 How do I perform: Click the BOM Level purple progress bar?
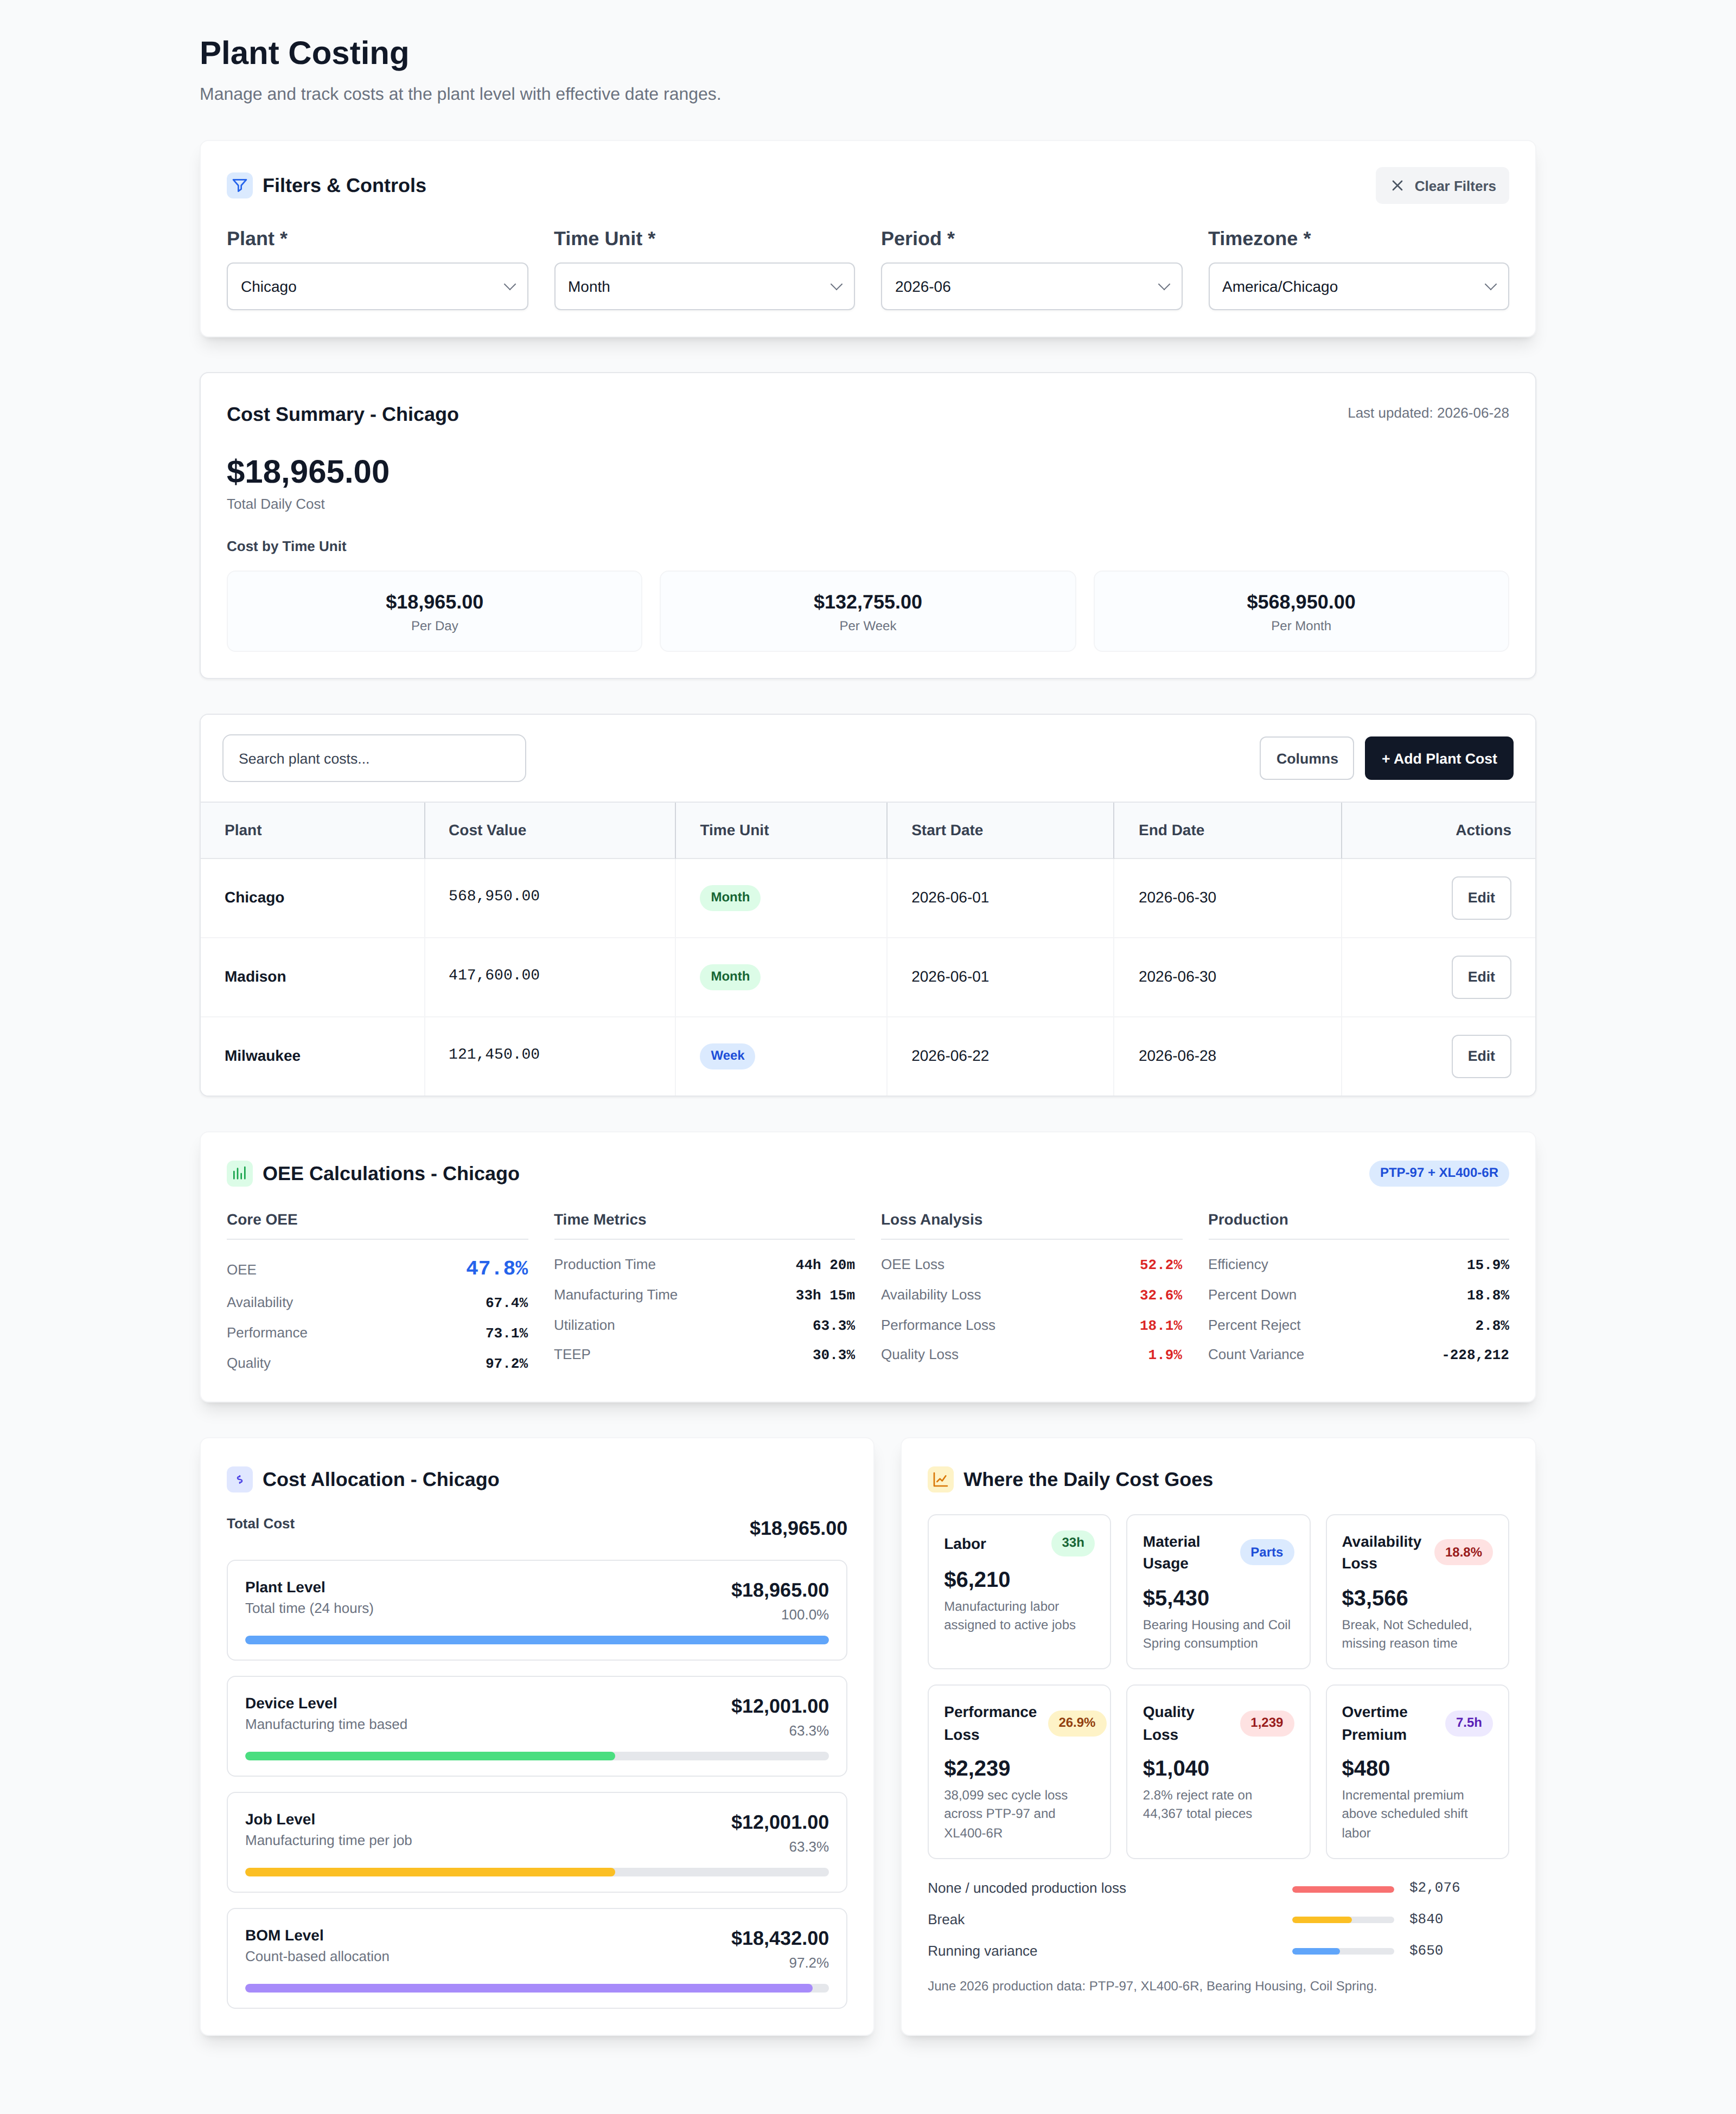pyautogui.click(x=528, y=1988)
